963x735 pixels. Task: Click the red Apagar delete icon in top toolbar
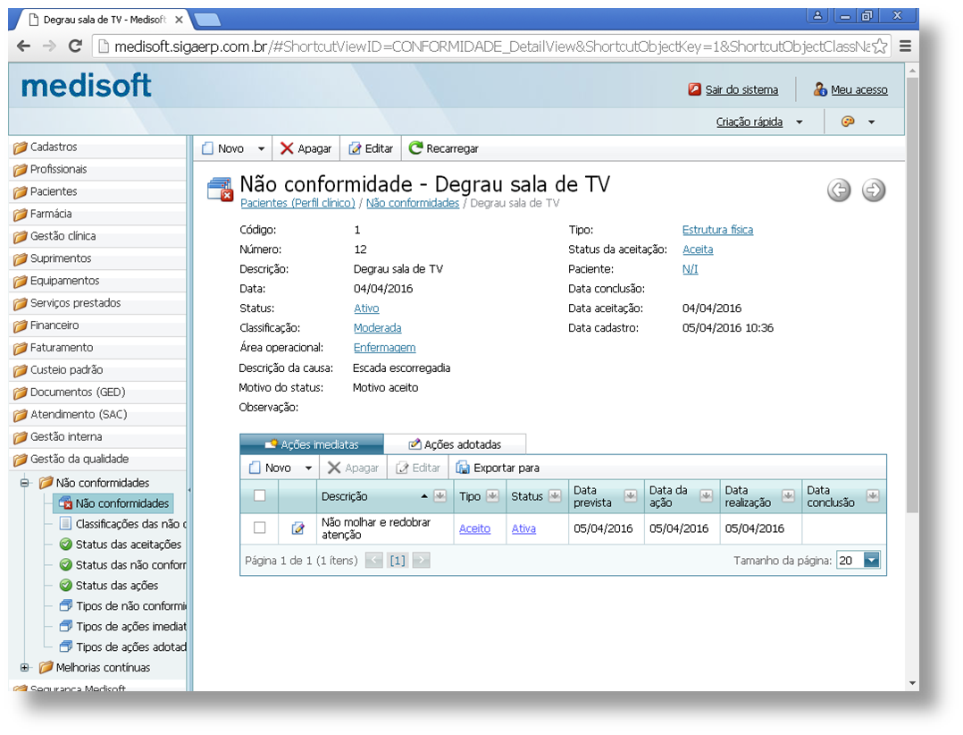pyautogui.click(x=287, y=148)
